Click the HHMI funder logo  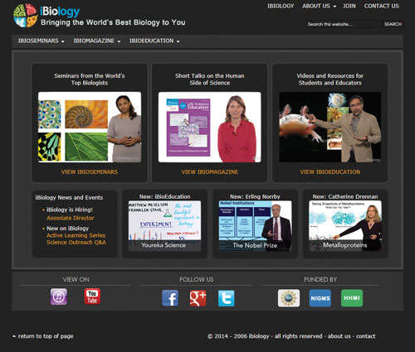click(x=352, y=298)
